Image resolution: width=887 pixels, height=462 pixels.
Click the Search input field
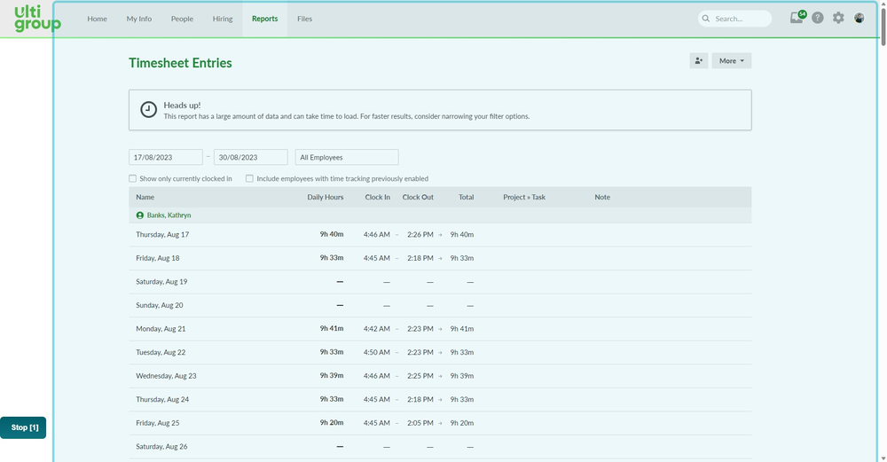740,19
